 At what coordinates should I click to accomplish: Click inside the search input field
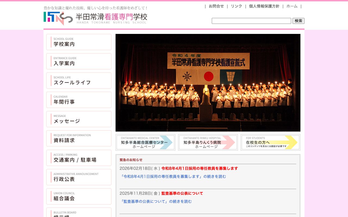(x=251, y=21)
